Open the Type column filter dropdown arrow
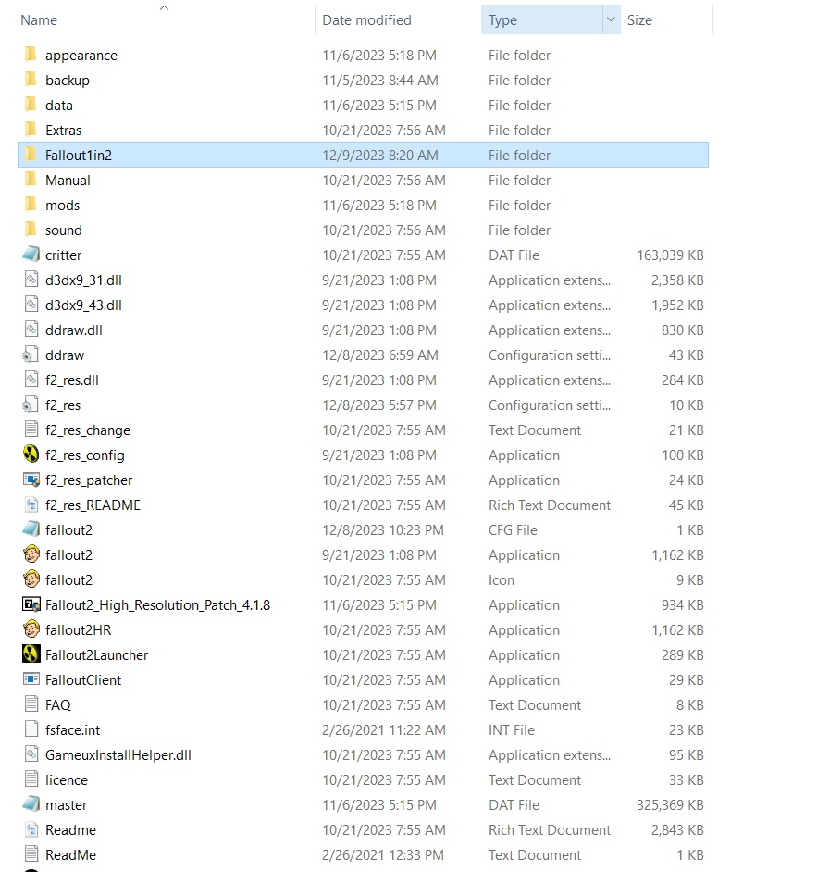 [611, 19]
